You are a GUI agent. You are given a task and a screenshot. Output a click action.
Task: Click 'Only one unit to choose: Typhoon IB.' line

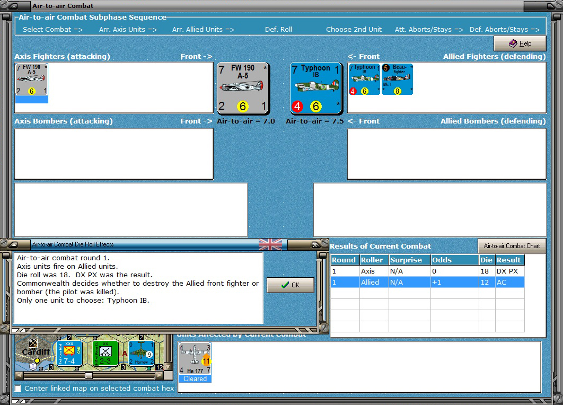pyautogui.click(x=83, y=300)
